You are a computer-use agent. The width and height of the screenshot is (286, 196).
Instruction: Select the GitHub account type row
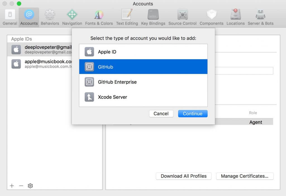click(x=143, y=67)
